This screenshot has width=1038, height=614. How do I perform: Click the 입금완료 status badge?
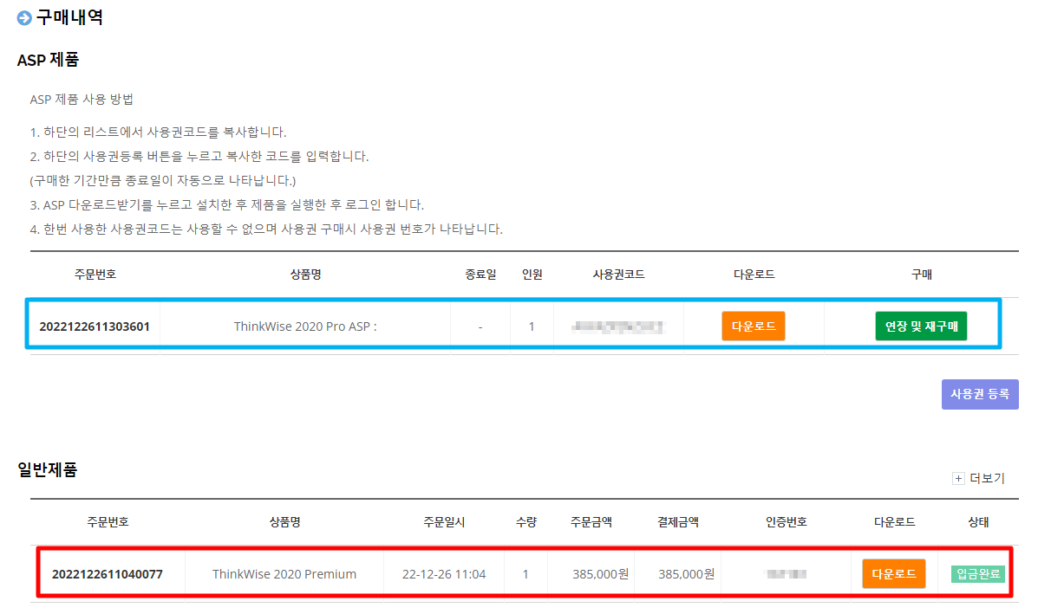click(978, 574)
